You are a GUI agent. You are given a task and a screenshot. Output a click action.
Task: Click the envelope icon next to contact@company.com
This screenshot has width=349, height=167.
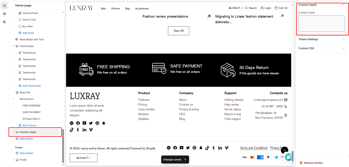(286, 100)
